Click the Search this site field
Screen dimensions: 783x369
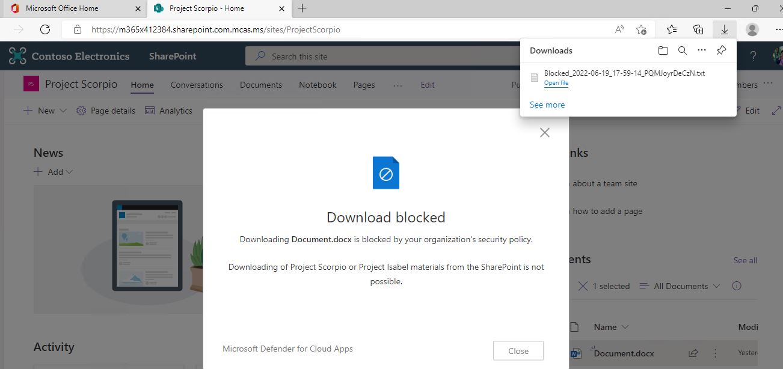[x=385, y=56]
